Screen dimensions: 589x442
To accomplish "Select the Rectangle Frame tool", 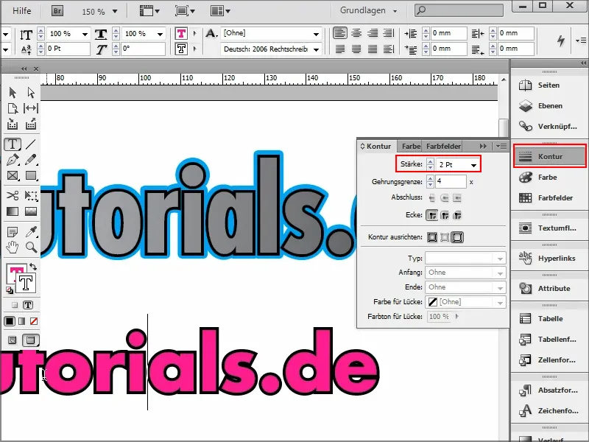I will (x=13, y=175).
